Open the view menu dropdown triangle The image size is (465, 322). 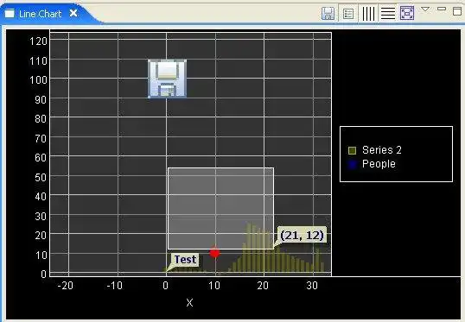[425, 9]
